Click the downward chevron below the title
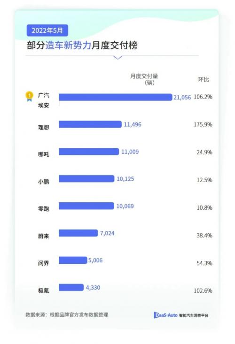This screenshot has width=235, height=344. click(x=117, y=58)
